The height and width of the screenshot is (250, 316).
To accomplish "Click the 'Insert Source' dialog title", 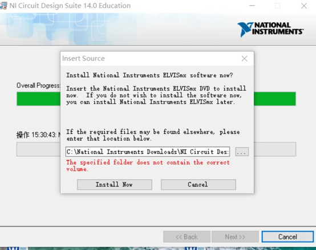I will pos(83,58).
